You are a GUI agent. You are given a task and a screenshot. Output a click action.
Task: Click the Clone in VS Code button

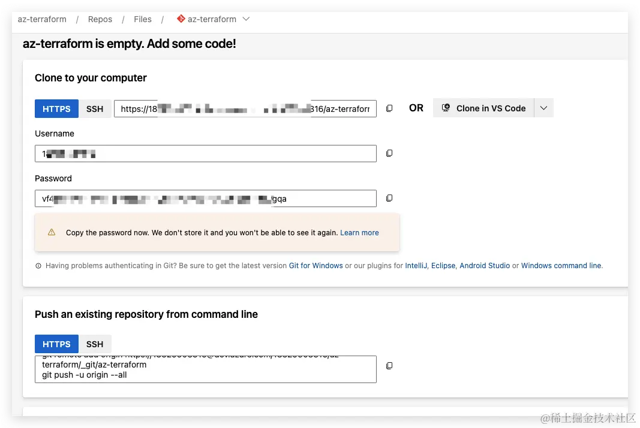tap(483, 108)
